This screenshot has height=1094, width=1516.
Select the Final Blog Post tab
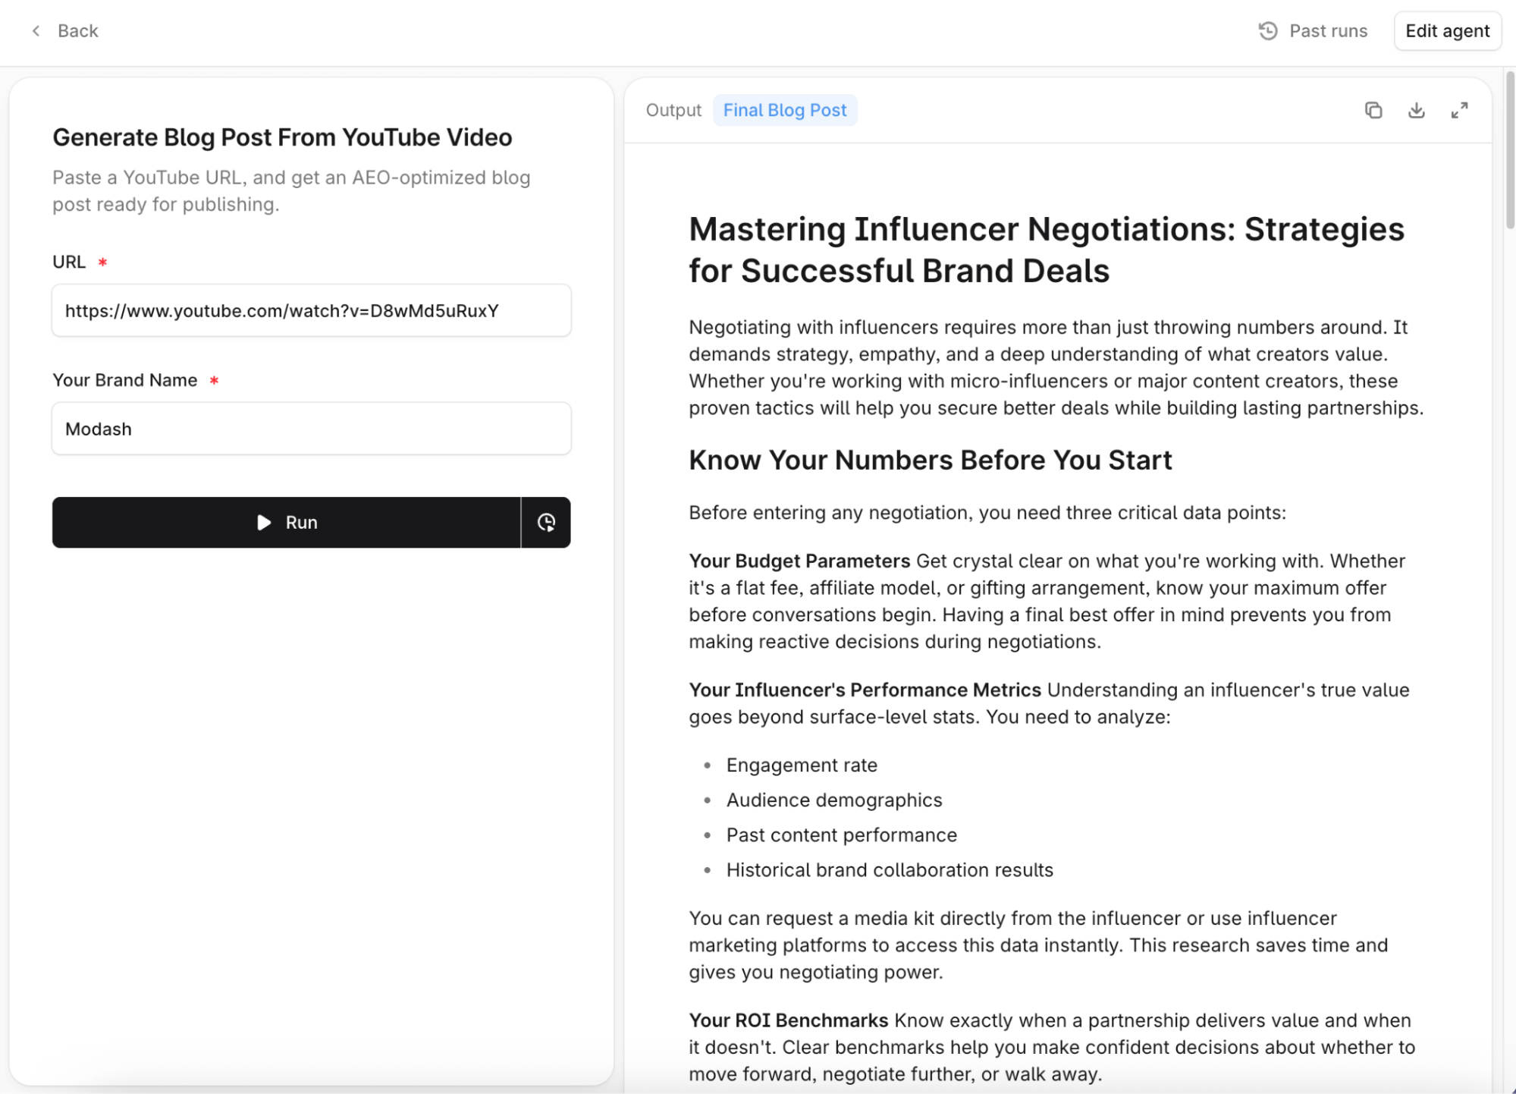tap(784, 111)
